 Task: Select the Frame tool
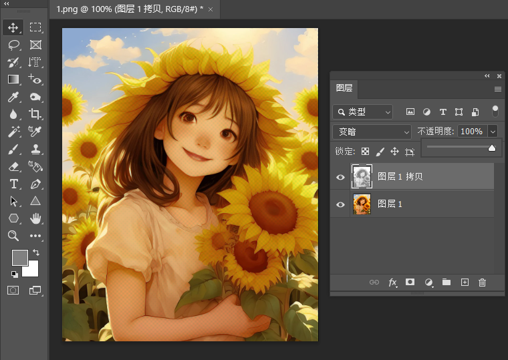click(x=35, y=45)
